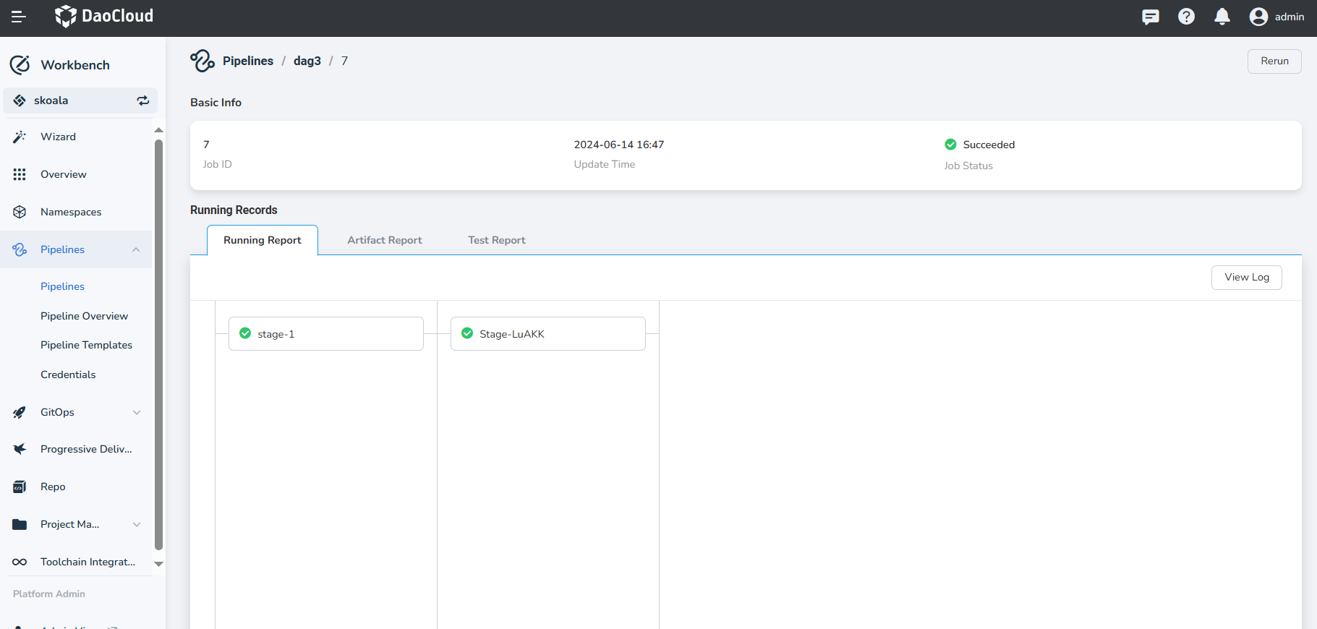Open dag3 in the breadcrumb
Image resolution: width=1317 pixels, height=629 pixels.
tap(307, 61)
